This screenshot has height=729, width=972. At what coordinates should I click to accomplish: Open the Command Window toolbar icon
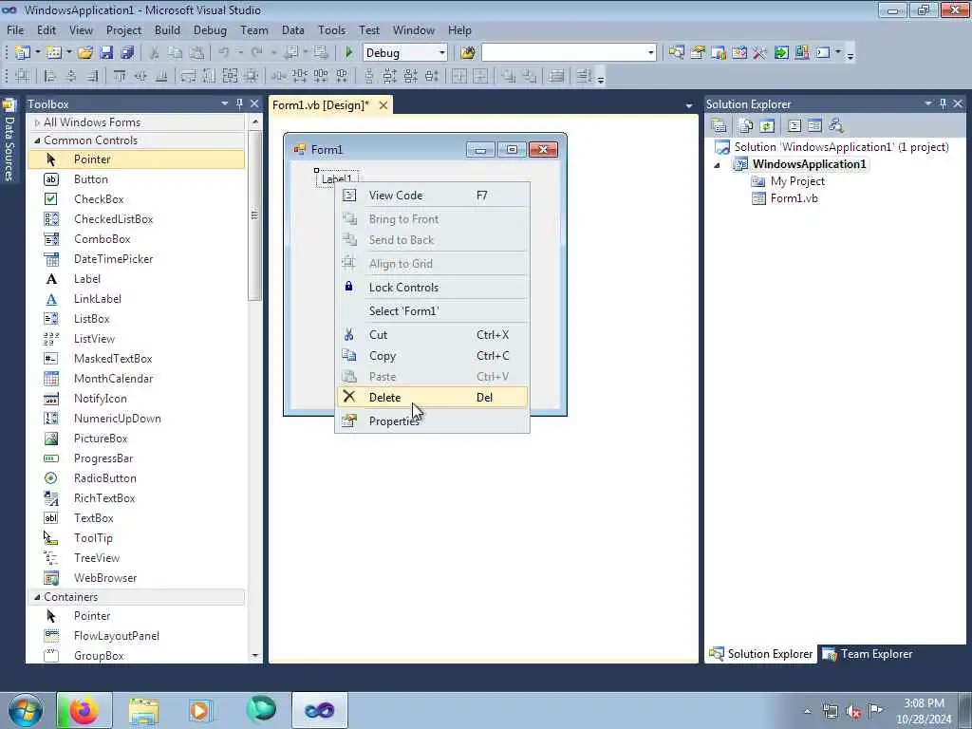coord(823,53)
